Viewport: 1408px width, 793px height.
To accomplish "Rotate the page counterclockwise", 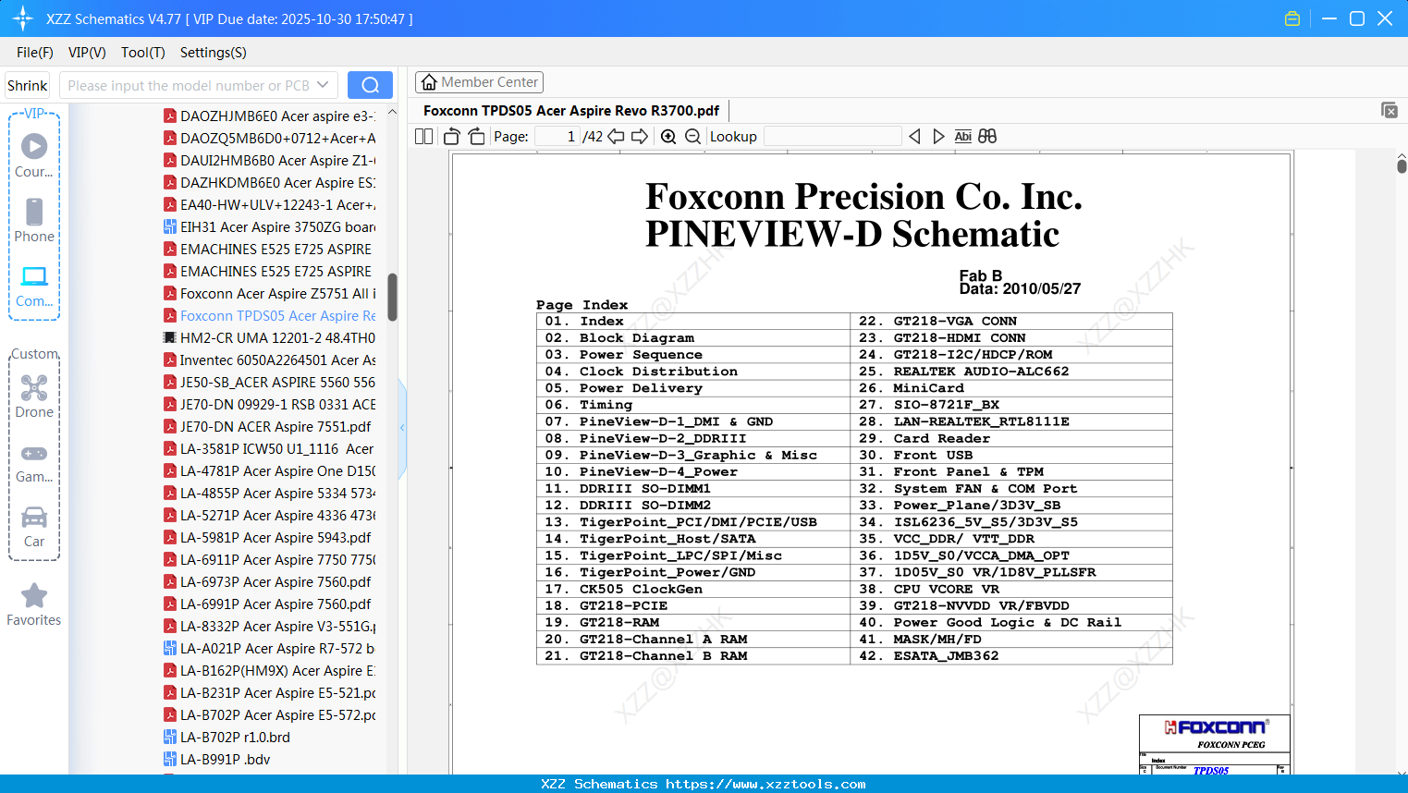I will click(452, 137).
